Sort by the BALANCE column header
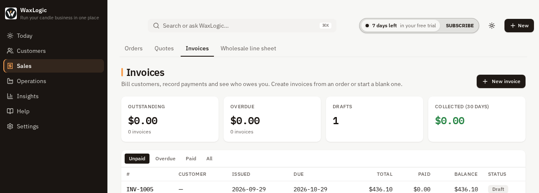 click(466, 174)
